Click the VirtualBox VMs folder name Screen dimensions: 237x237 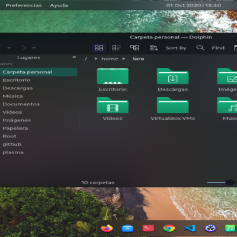tap(173, 118)
